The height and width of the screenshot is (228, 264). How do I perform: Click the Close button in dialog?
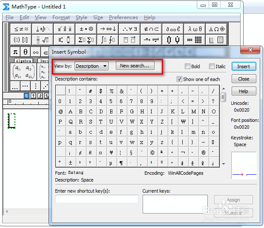click(244, 79)
